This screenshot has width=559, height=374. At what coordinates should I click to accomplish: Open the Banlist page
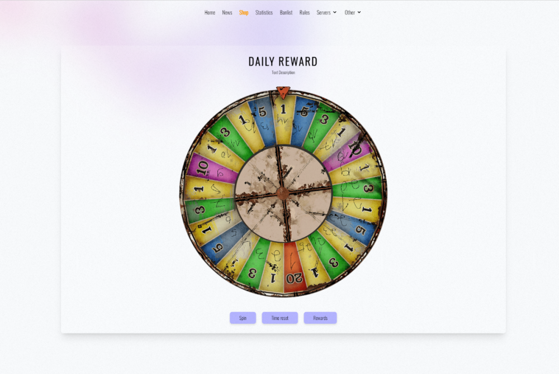pos(286,12)
